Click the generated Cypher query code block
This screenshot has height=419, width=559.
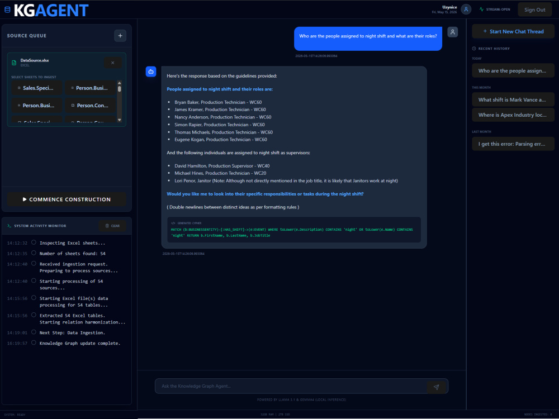[x=294, y=230]
